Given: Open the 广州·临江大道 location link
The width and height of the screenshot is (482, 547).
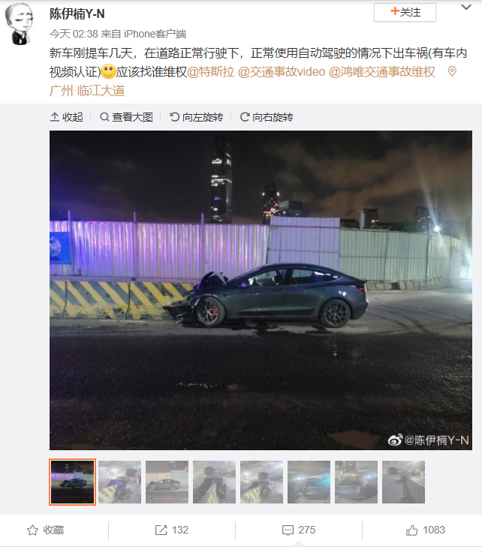Looking at the screenshot, I should [87, 91].
